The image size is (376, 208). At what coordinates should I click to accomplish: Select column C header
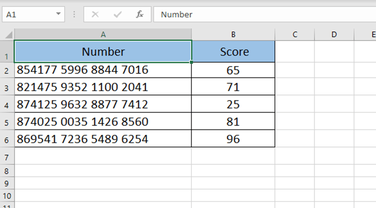point(295,34)
